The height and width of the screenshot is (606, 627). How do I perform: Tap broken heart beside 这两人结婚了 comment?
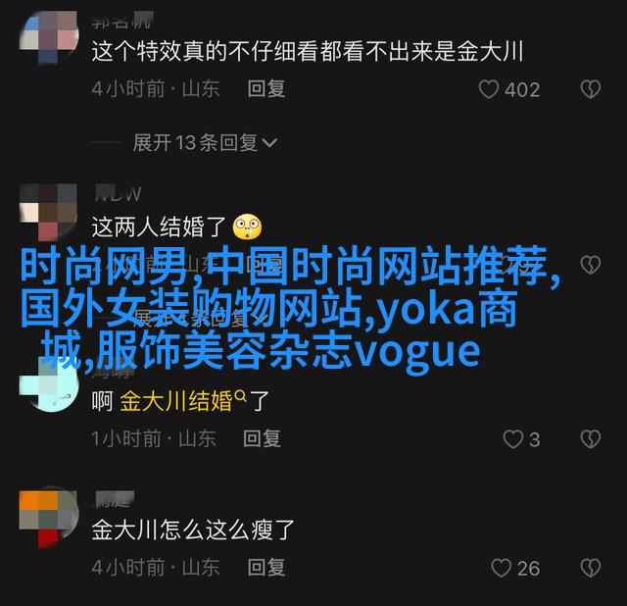(591, 265)
